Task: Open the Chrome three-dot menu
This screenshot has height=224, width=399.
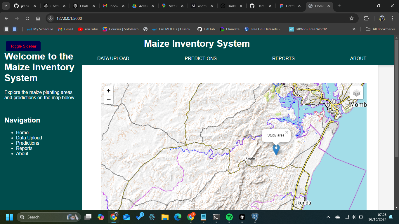Action: pyautogui.click(x=393, y=18)
